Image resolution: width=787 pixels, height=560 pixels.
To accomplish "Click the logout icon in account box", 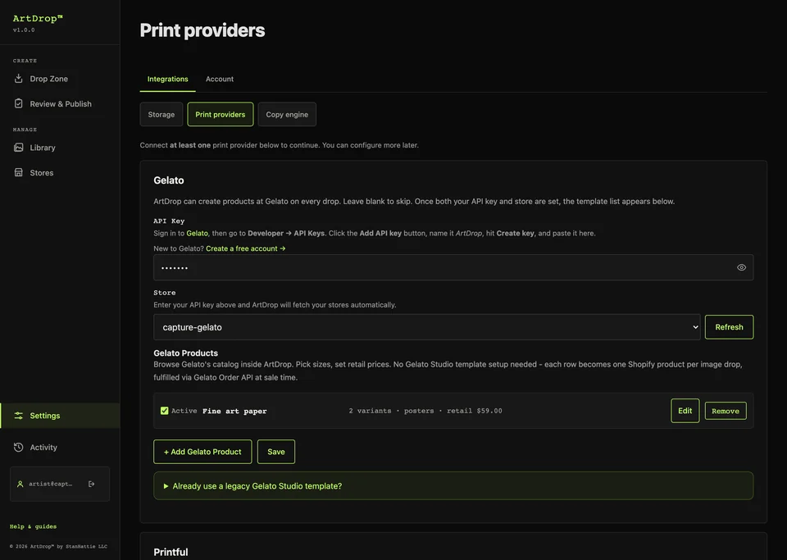I will [x=91, y=484].
